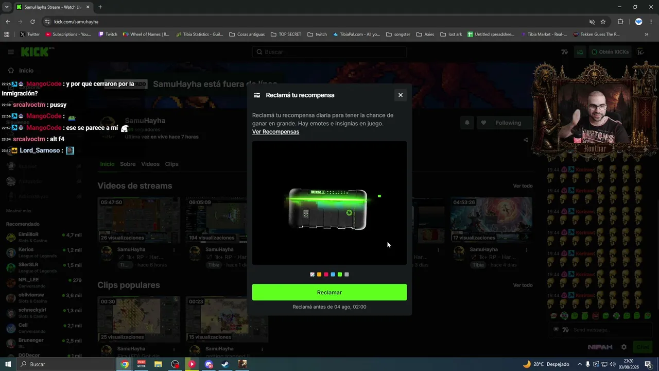
Task: Expand Mostrar más in the sidebar
Action: [x=19, y=211]
